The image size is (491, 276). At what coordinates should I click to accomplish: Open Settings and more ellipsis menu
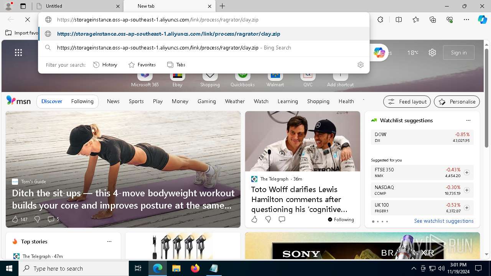tap(466, 20)
